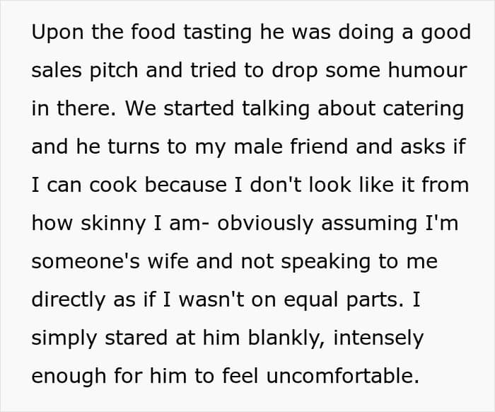The width and height of the screenshot is (495, 412).
Task: Click on the word "intensely"
Action: 378,338
